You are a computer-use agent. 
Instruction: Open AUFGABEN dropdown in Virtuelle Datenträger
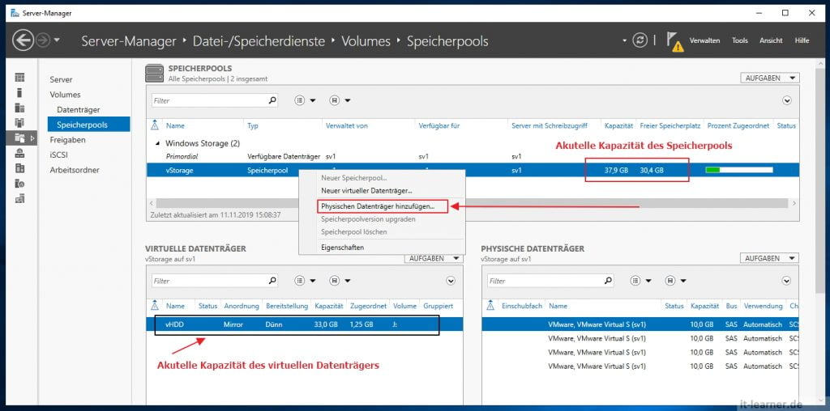pos(434,258)
